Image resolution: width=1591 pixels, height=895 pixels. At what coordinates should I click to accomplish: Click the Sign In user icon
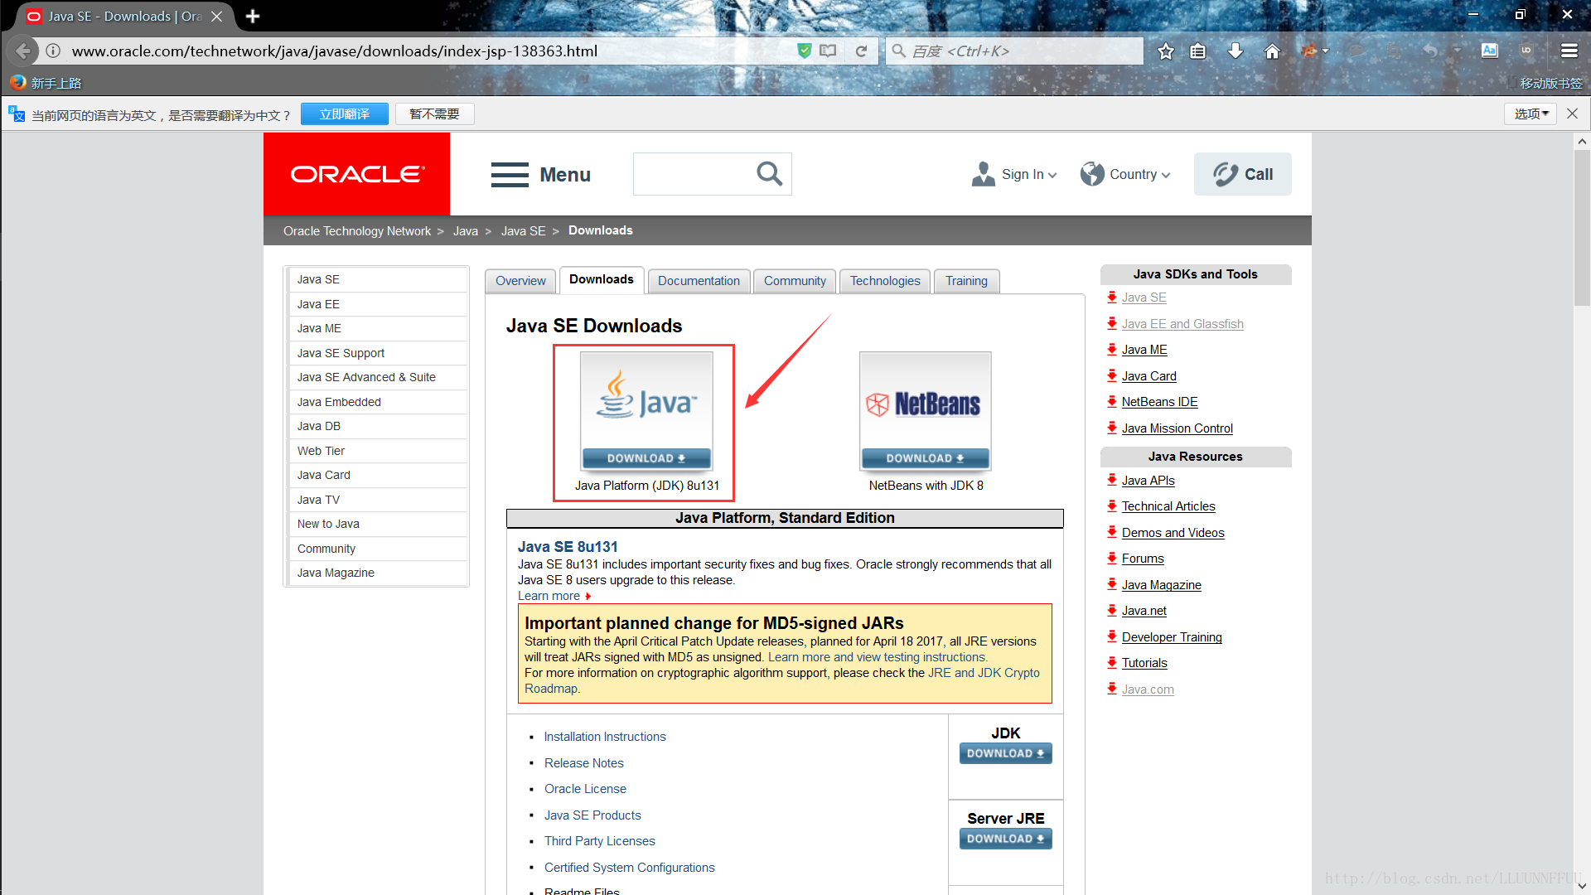tap(980, 172)
